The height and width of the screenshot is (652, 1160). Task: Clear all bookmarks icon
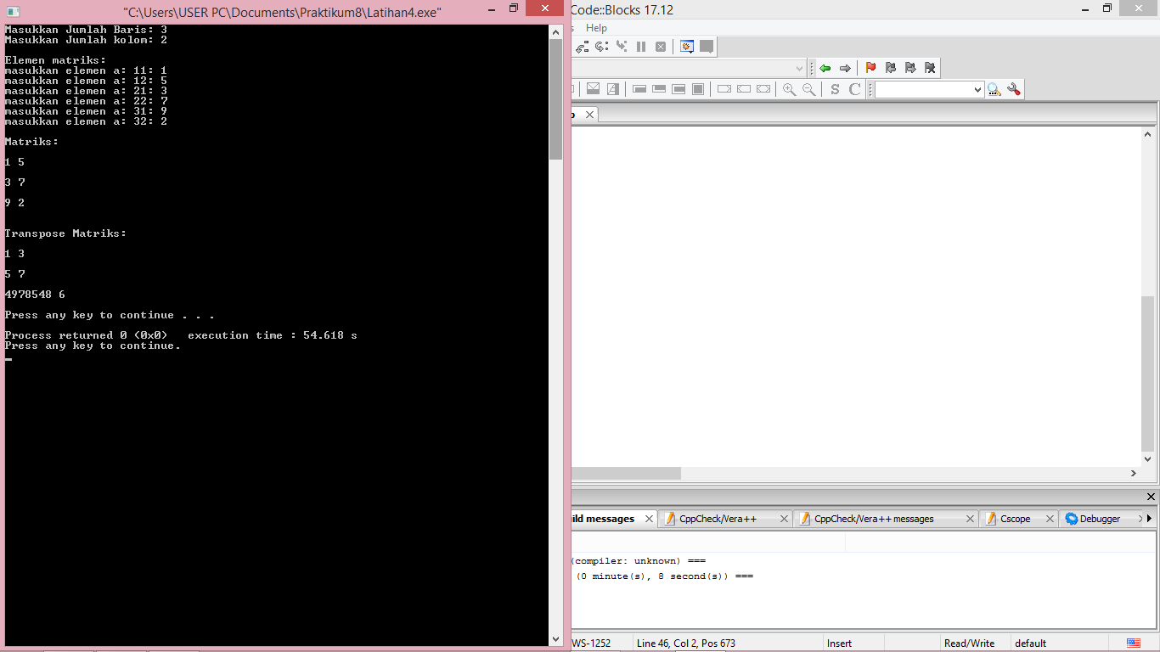[930, 68]
